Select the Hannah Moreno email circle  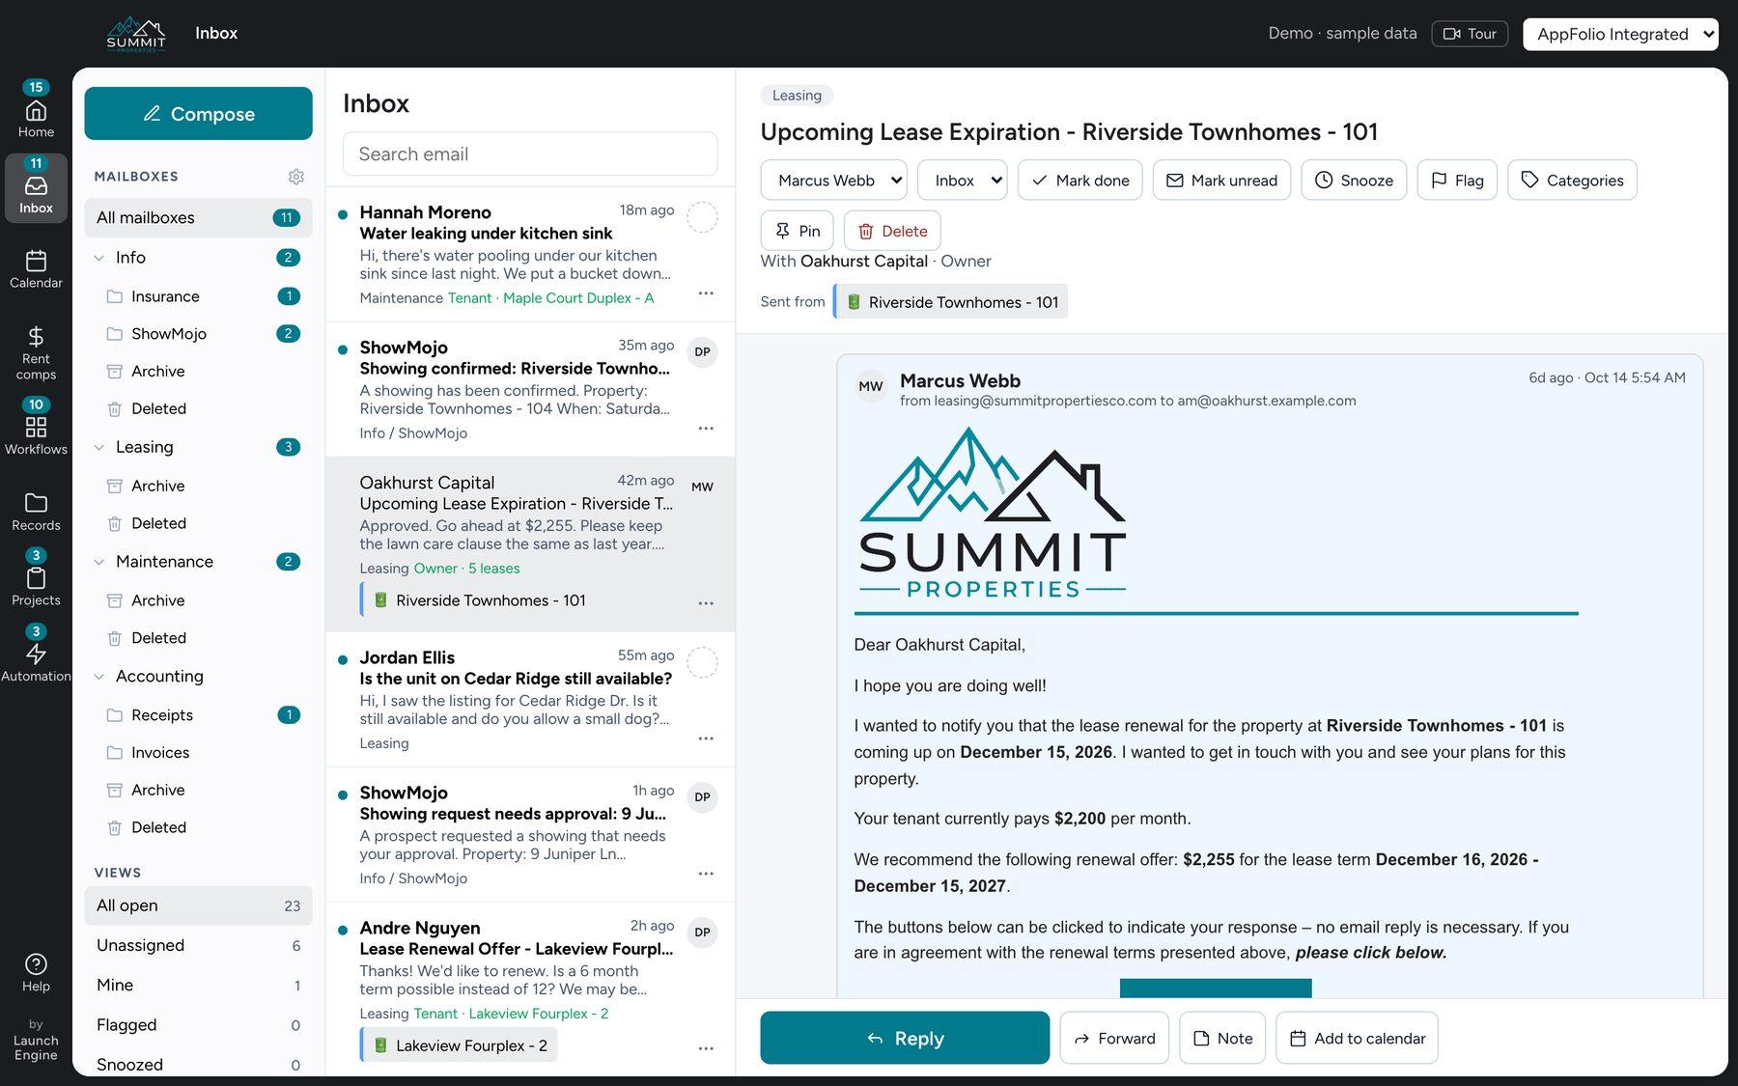[702, 217]
